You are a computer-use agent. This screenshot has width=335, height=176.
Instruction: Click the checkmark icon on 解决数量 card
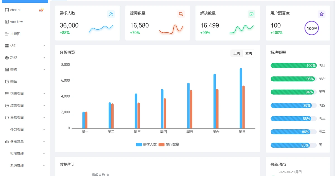(x=252, y=14)
